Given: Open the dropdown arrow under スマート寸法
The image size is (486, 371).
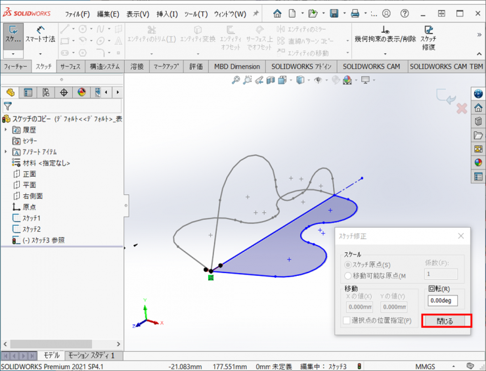Looking at the screenshot, I should 41,53.
